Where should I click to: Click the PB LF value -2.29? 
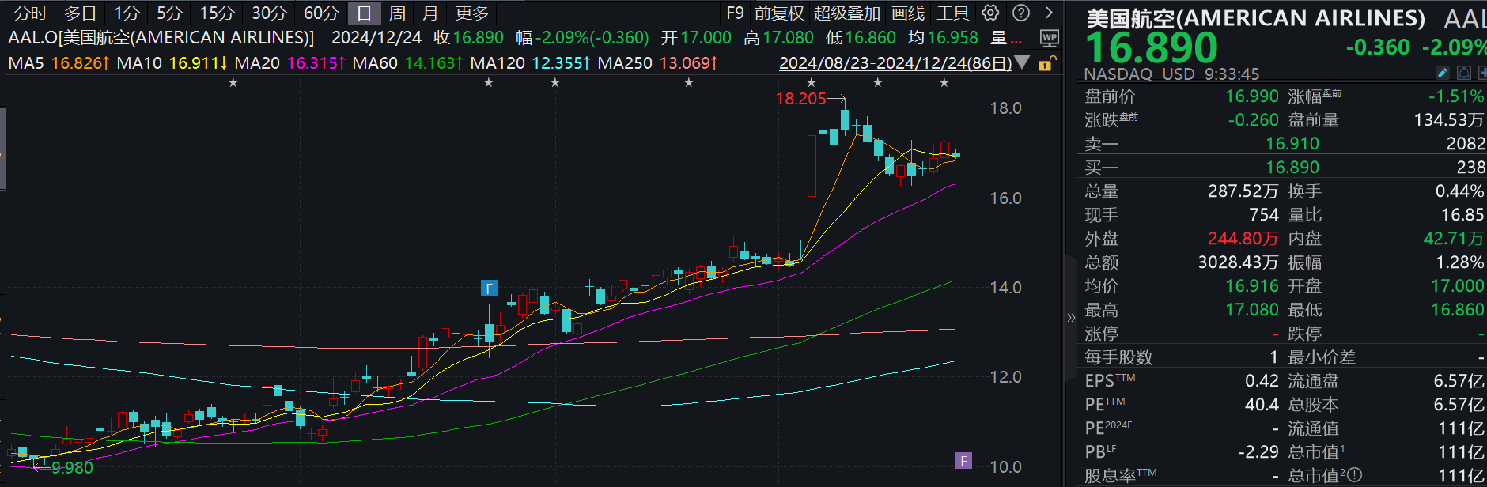[1258, 452]
